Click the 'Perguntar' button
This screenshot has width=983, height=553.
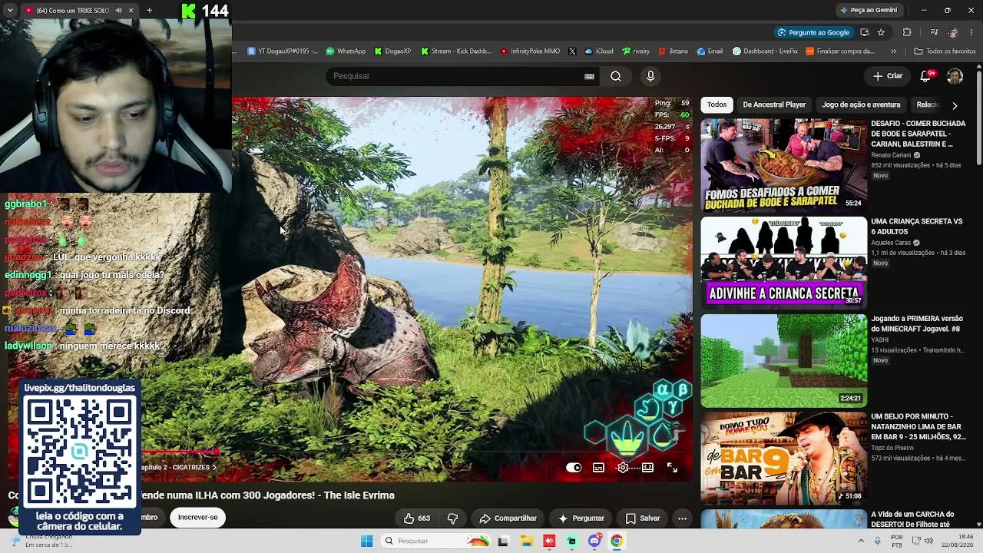click(581, 518)
